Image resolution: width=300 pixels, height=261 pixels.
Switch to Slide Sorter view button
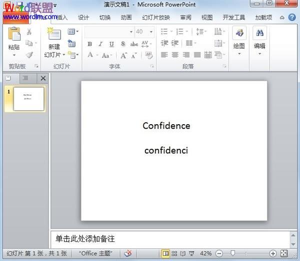coord(174,253)
